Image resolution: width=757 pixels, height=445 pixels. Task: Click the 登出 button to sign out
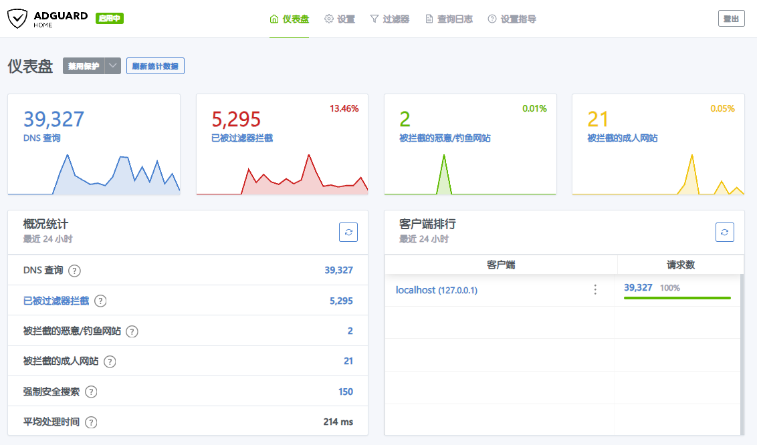pos(731,19)
